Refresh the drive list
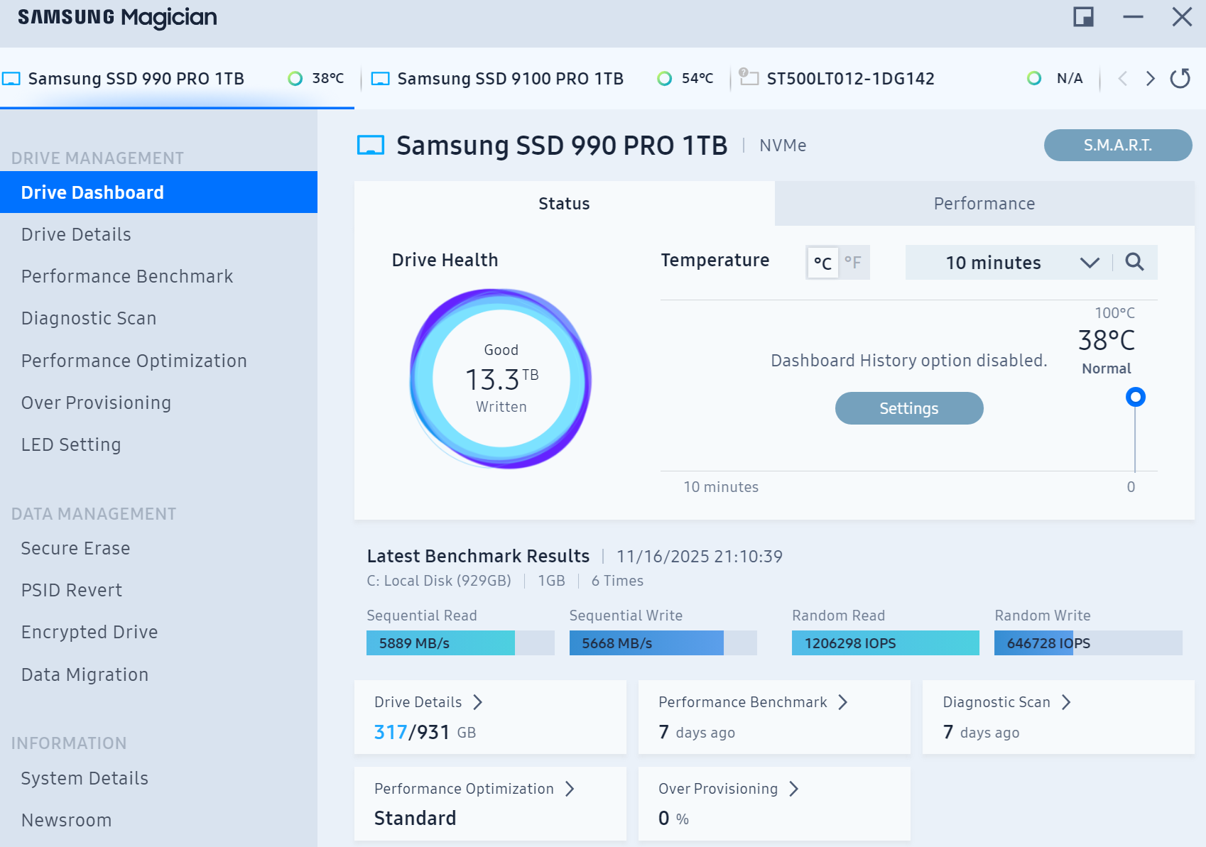This screenshot has height=847, width=1206. (x=1180, y=78)
